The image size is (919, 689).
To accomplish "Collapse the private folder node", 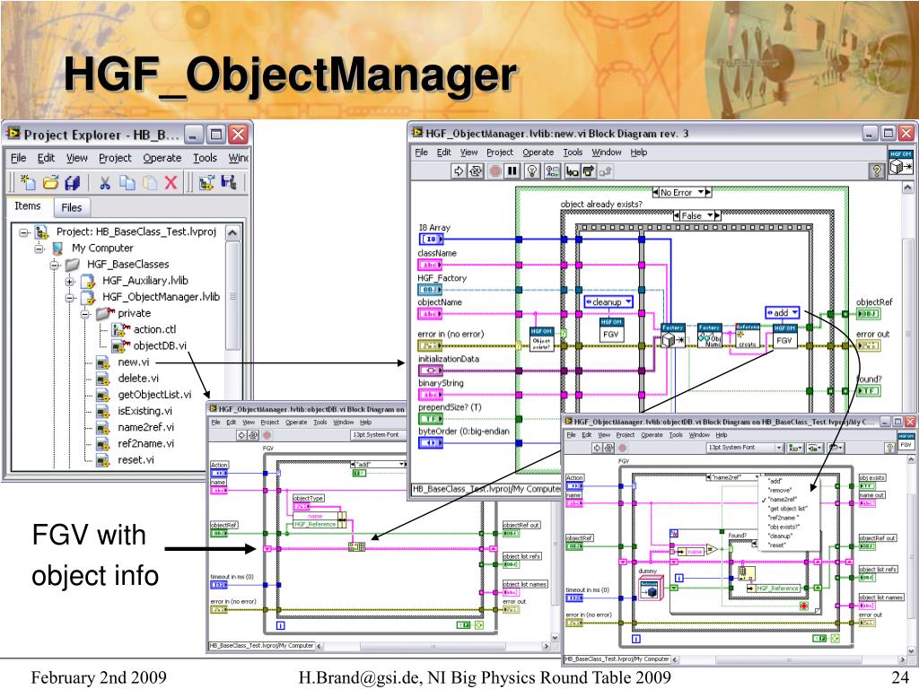I will coord(85,314).
